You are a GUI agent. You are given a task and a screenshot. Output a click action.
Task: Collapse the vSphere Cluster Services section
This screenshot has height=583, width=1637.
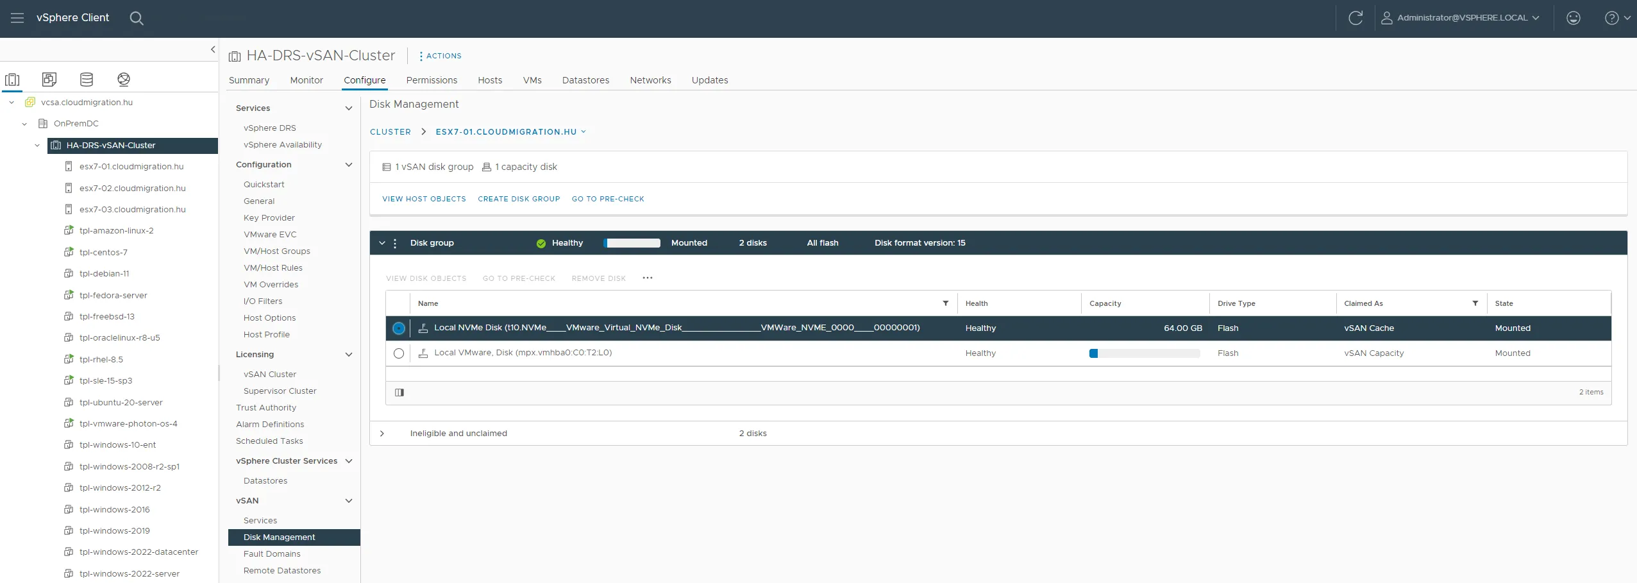pos(349,461)
